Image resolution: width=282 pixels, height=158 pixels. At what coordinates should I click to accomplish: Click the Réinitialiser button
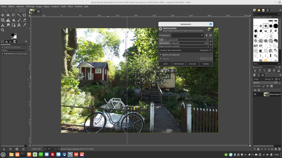179,64
